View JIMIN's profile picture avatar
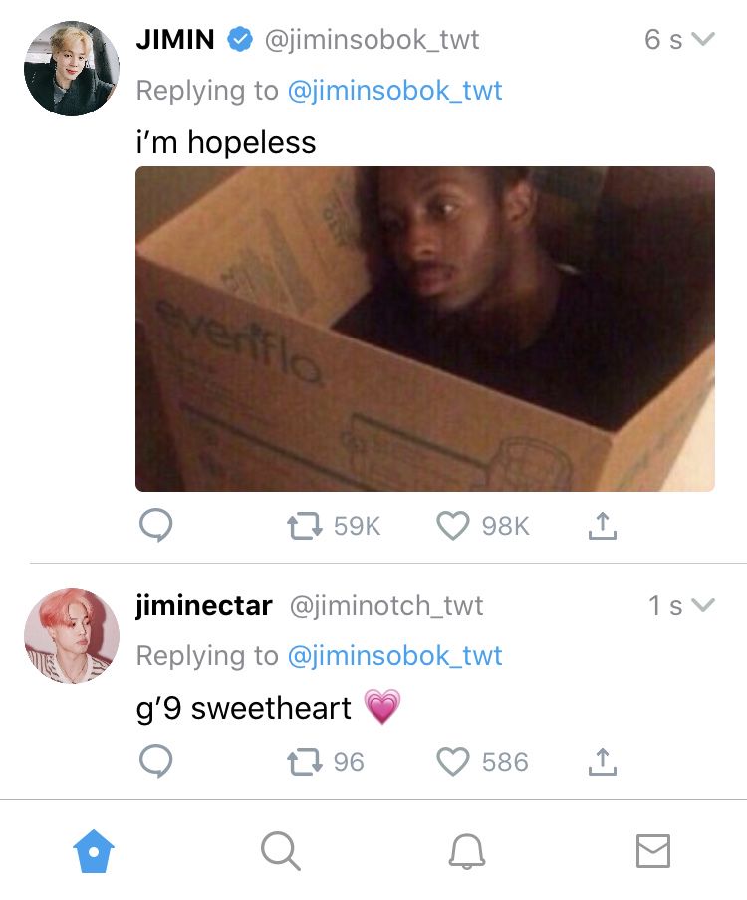 point(71,69)
